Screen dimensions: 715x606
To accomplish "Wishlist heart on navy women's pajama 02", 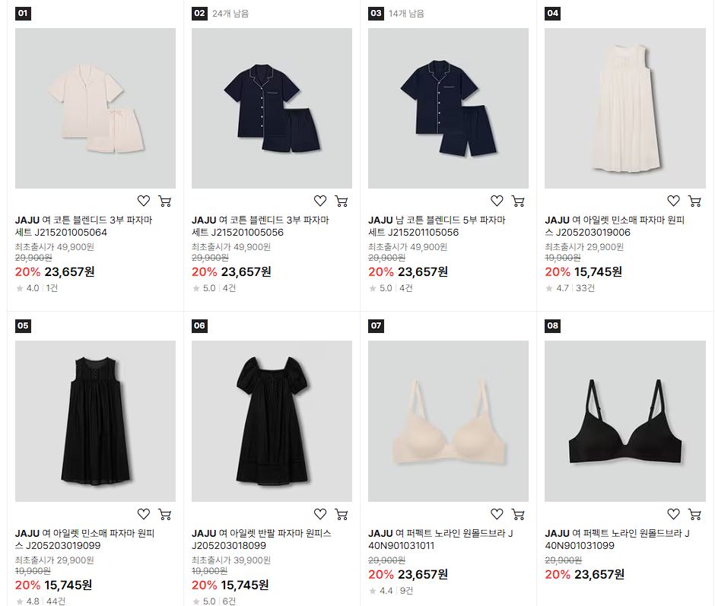I will (x=320, y=201).
